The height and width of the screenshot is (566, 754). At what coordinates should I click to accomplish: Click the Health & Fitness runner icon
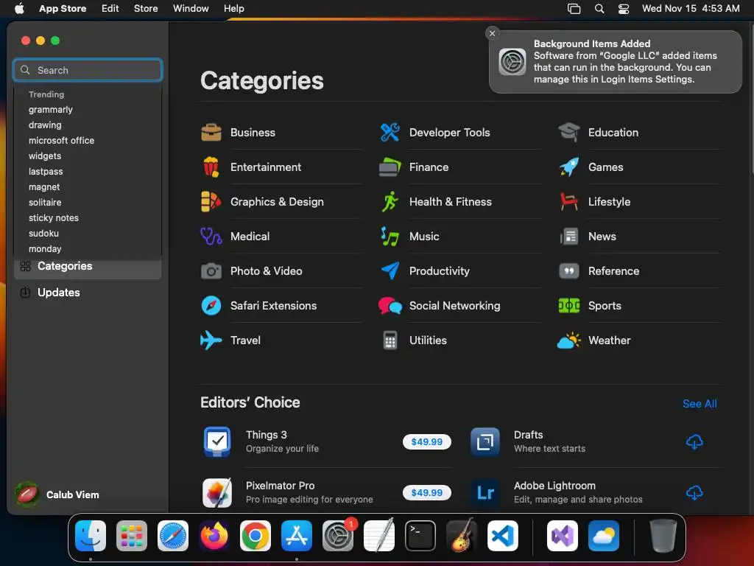(390, 202)
